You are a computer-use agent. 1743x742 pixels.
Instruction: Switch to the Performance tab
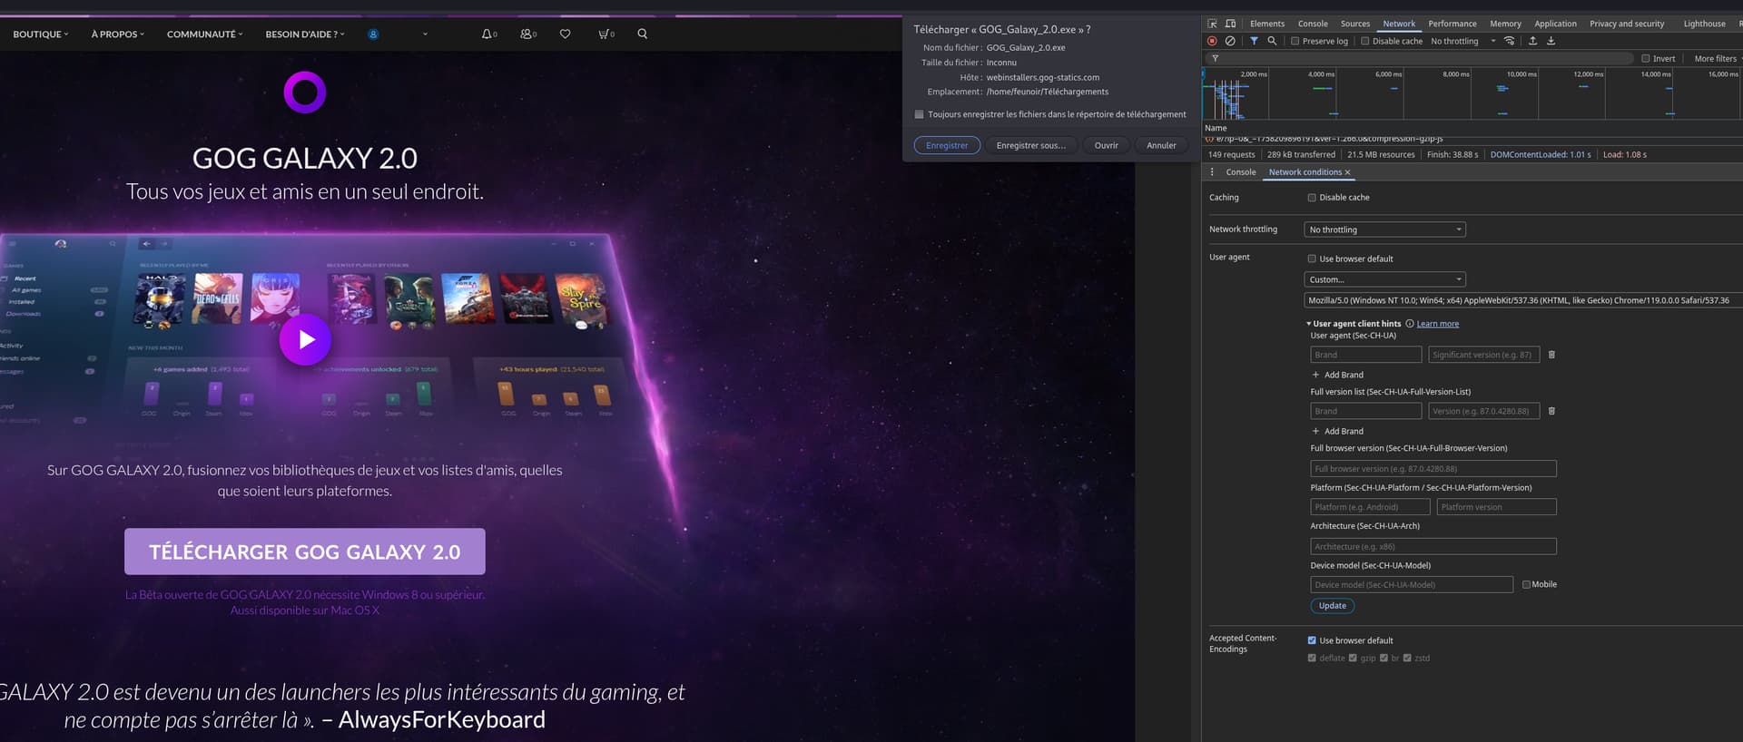tap(1452, 24)
